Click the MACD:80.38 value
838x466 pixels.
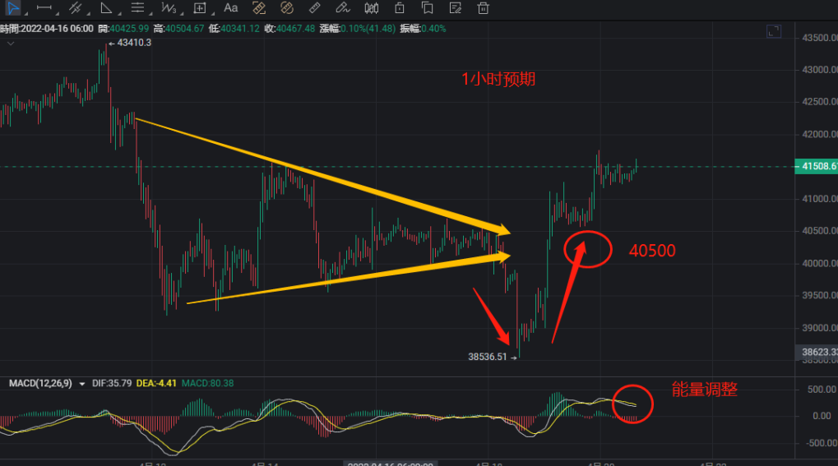(207, 383)
